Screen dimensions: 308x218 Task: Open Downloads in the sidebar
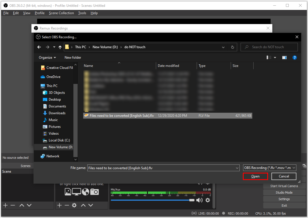(x=54, y=113)
